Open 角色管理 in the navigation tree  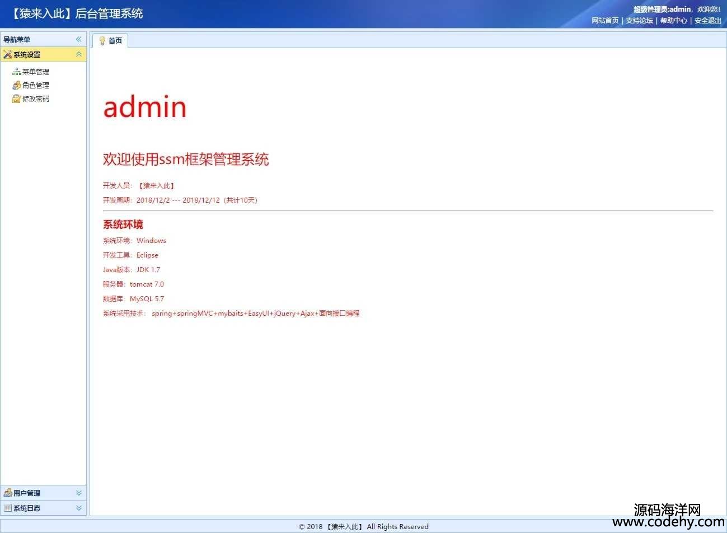click(36, 85)
